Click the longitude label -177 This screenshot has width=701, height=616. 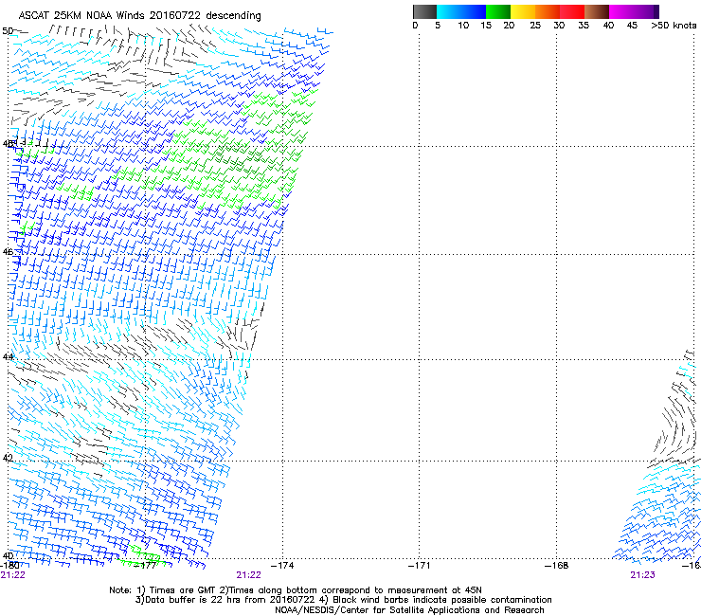[x=145, y=566]
